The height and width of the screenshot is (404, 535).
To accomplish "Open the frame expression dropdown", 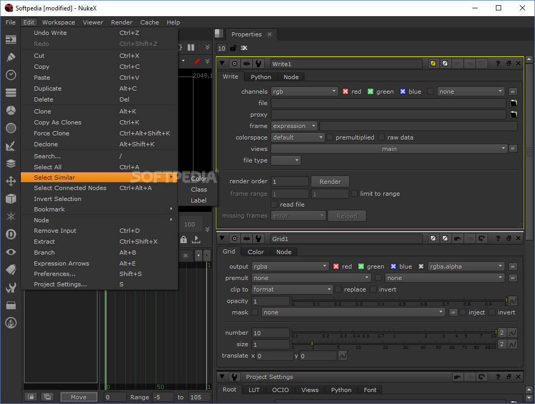I will click(294, 126).
